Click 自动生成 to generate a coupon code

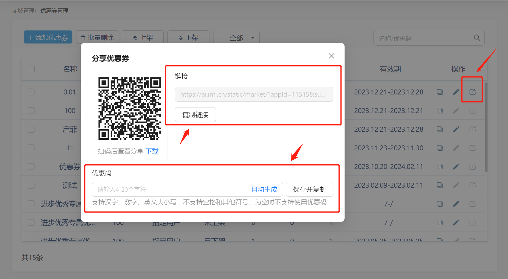(x=264, y=189)
